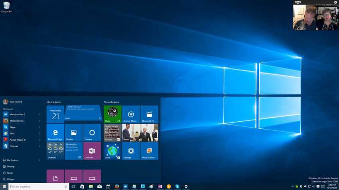Click the Paul Thurrott user account
The height and width of the screenshot is (190, 339).
pos(12,102)
